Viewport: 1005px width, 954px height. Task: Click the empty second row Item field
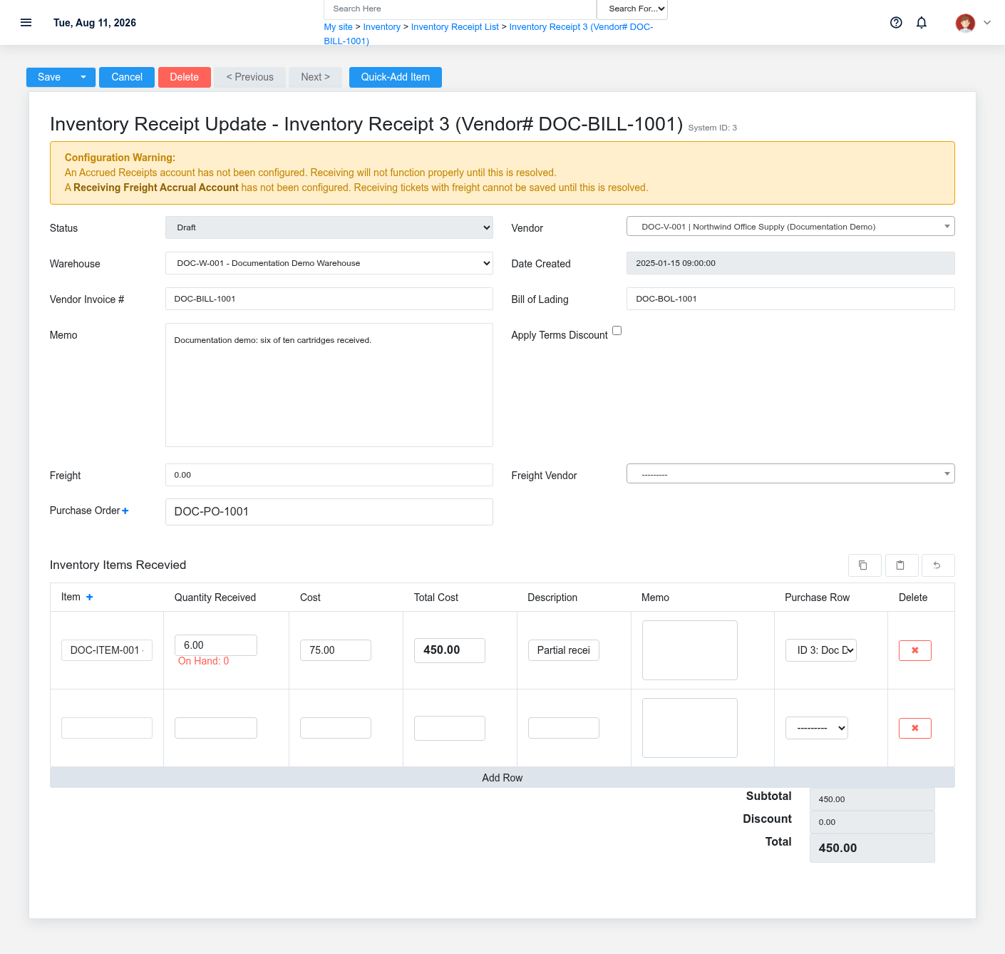click(x=107, y=728)
